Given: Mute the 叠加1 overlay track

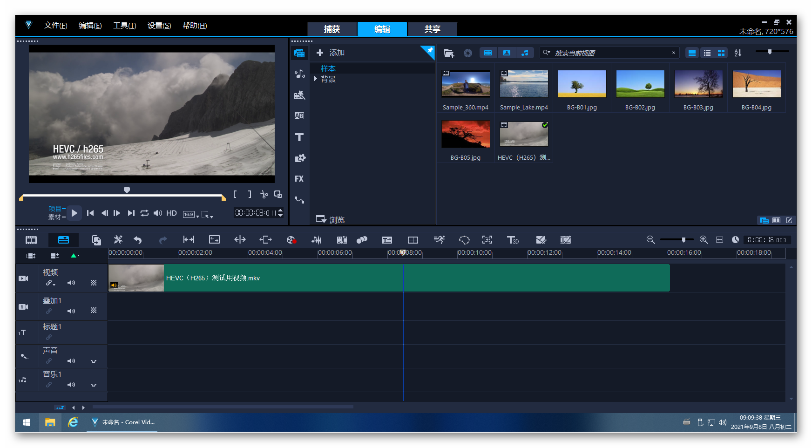Looking at the screenshot, I should tap(71, 311).
